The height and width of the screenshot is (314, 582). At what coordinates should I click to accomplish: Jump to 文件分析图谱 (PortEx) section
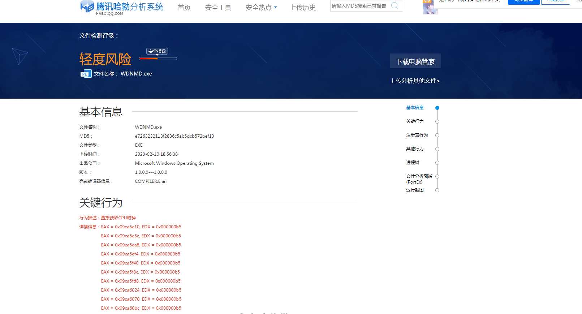tap(419, 179)
